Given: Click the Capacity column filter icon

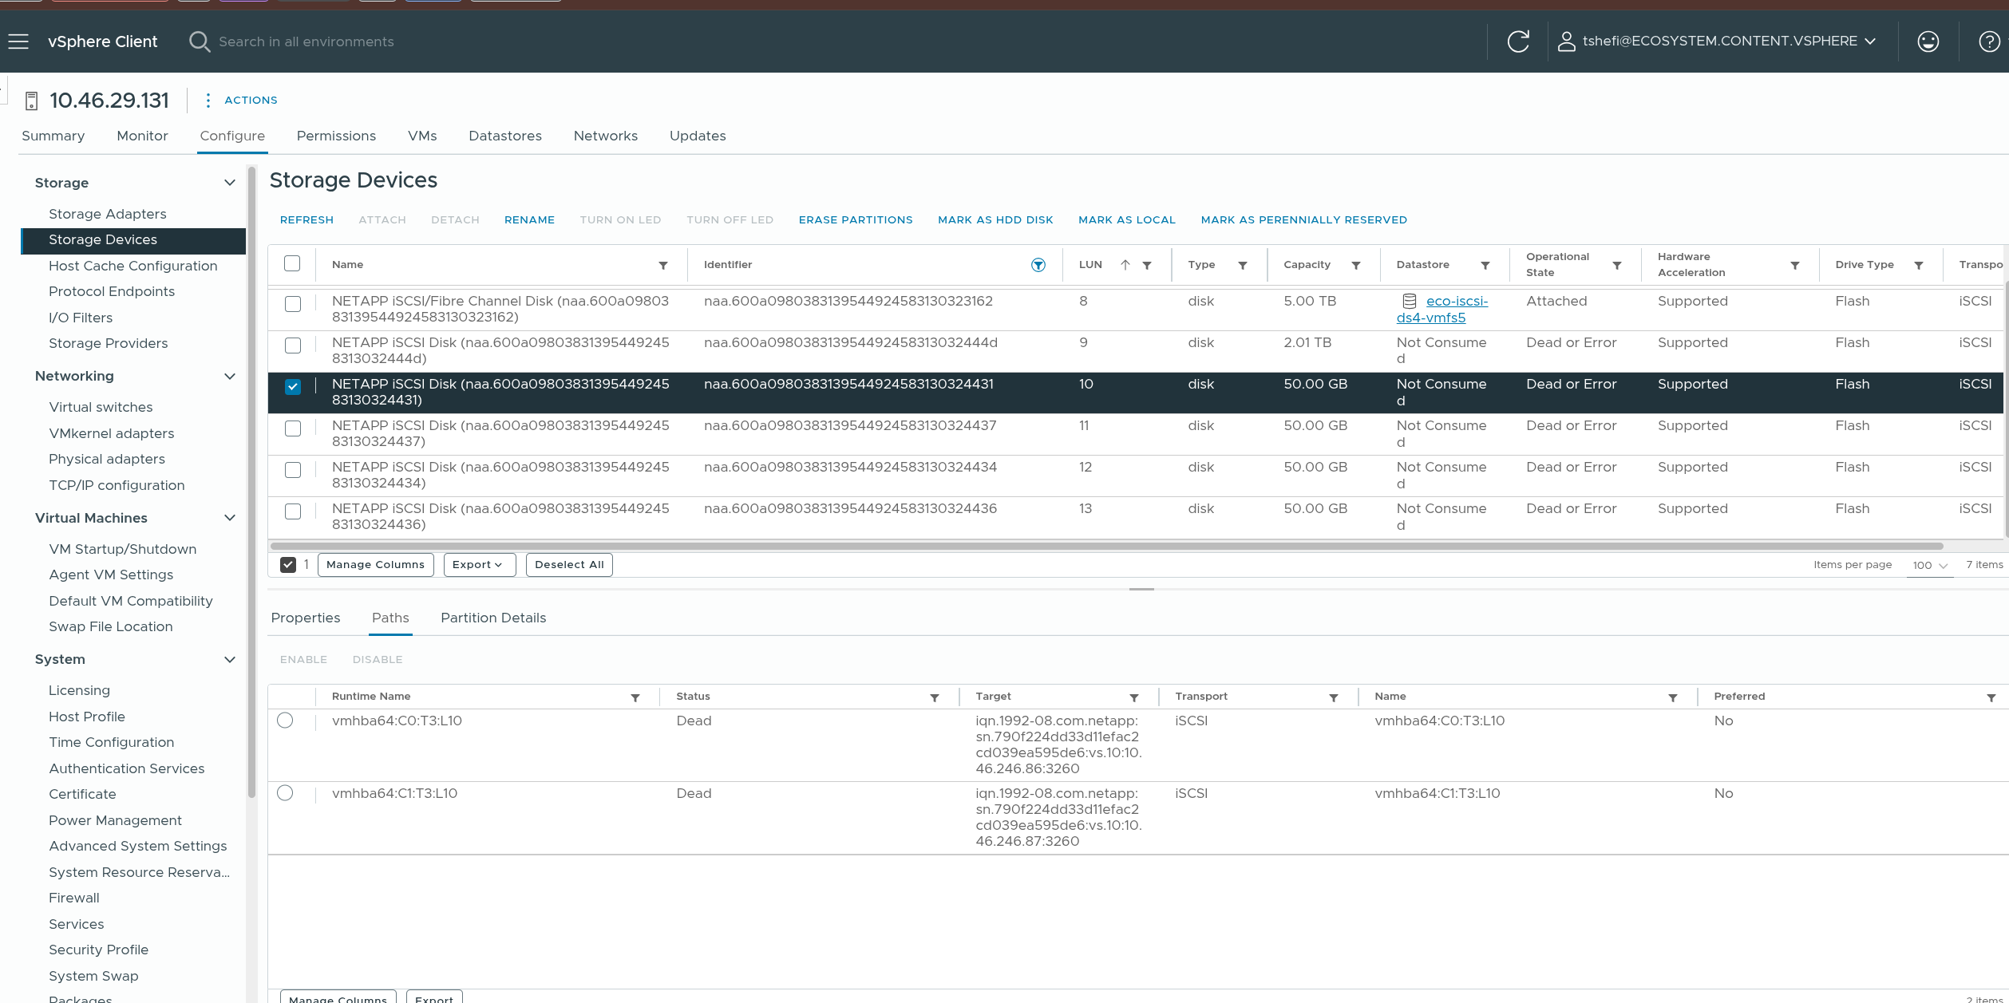Looking at the screenshot, I should (1355, 265).
